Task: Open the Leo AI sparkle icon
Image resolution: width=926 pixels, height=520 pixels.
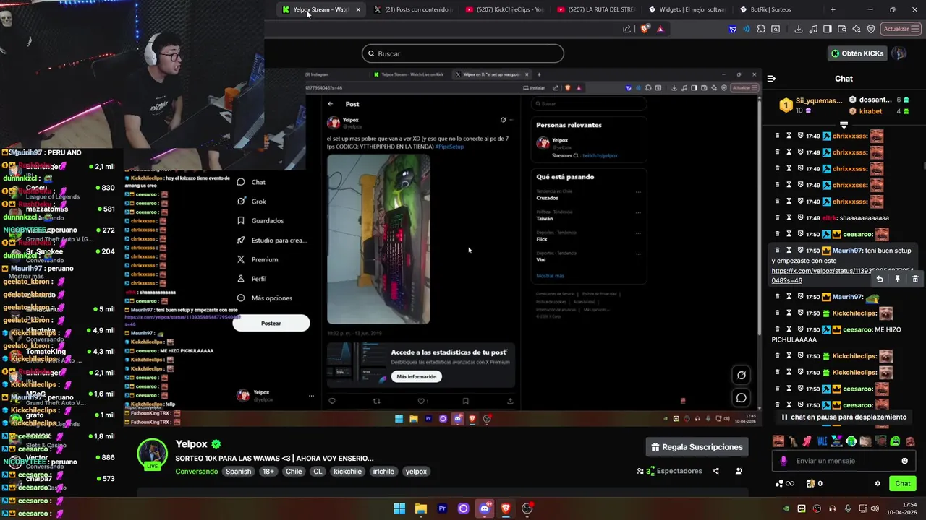Action: 857,29
